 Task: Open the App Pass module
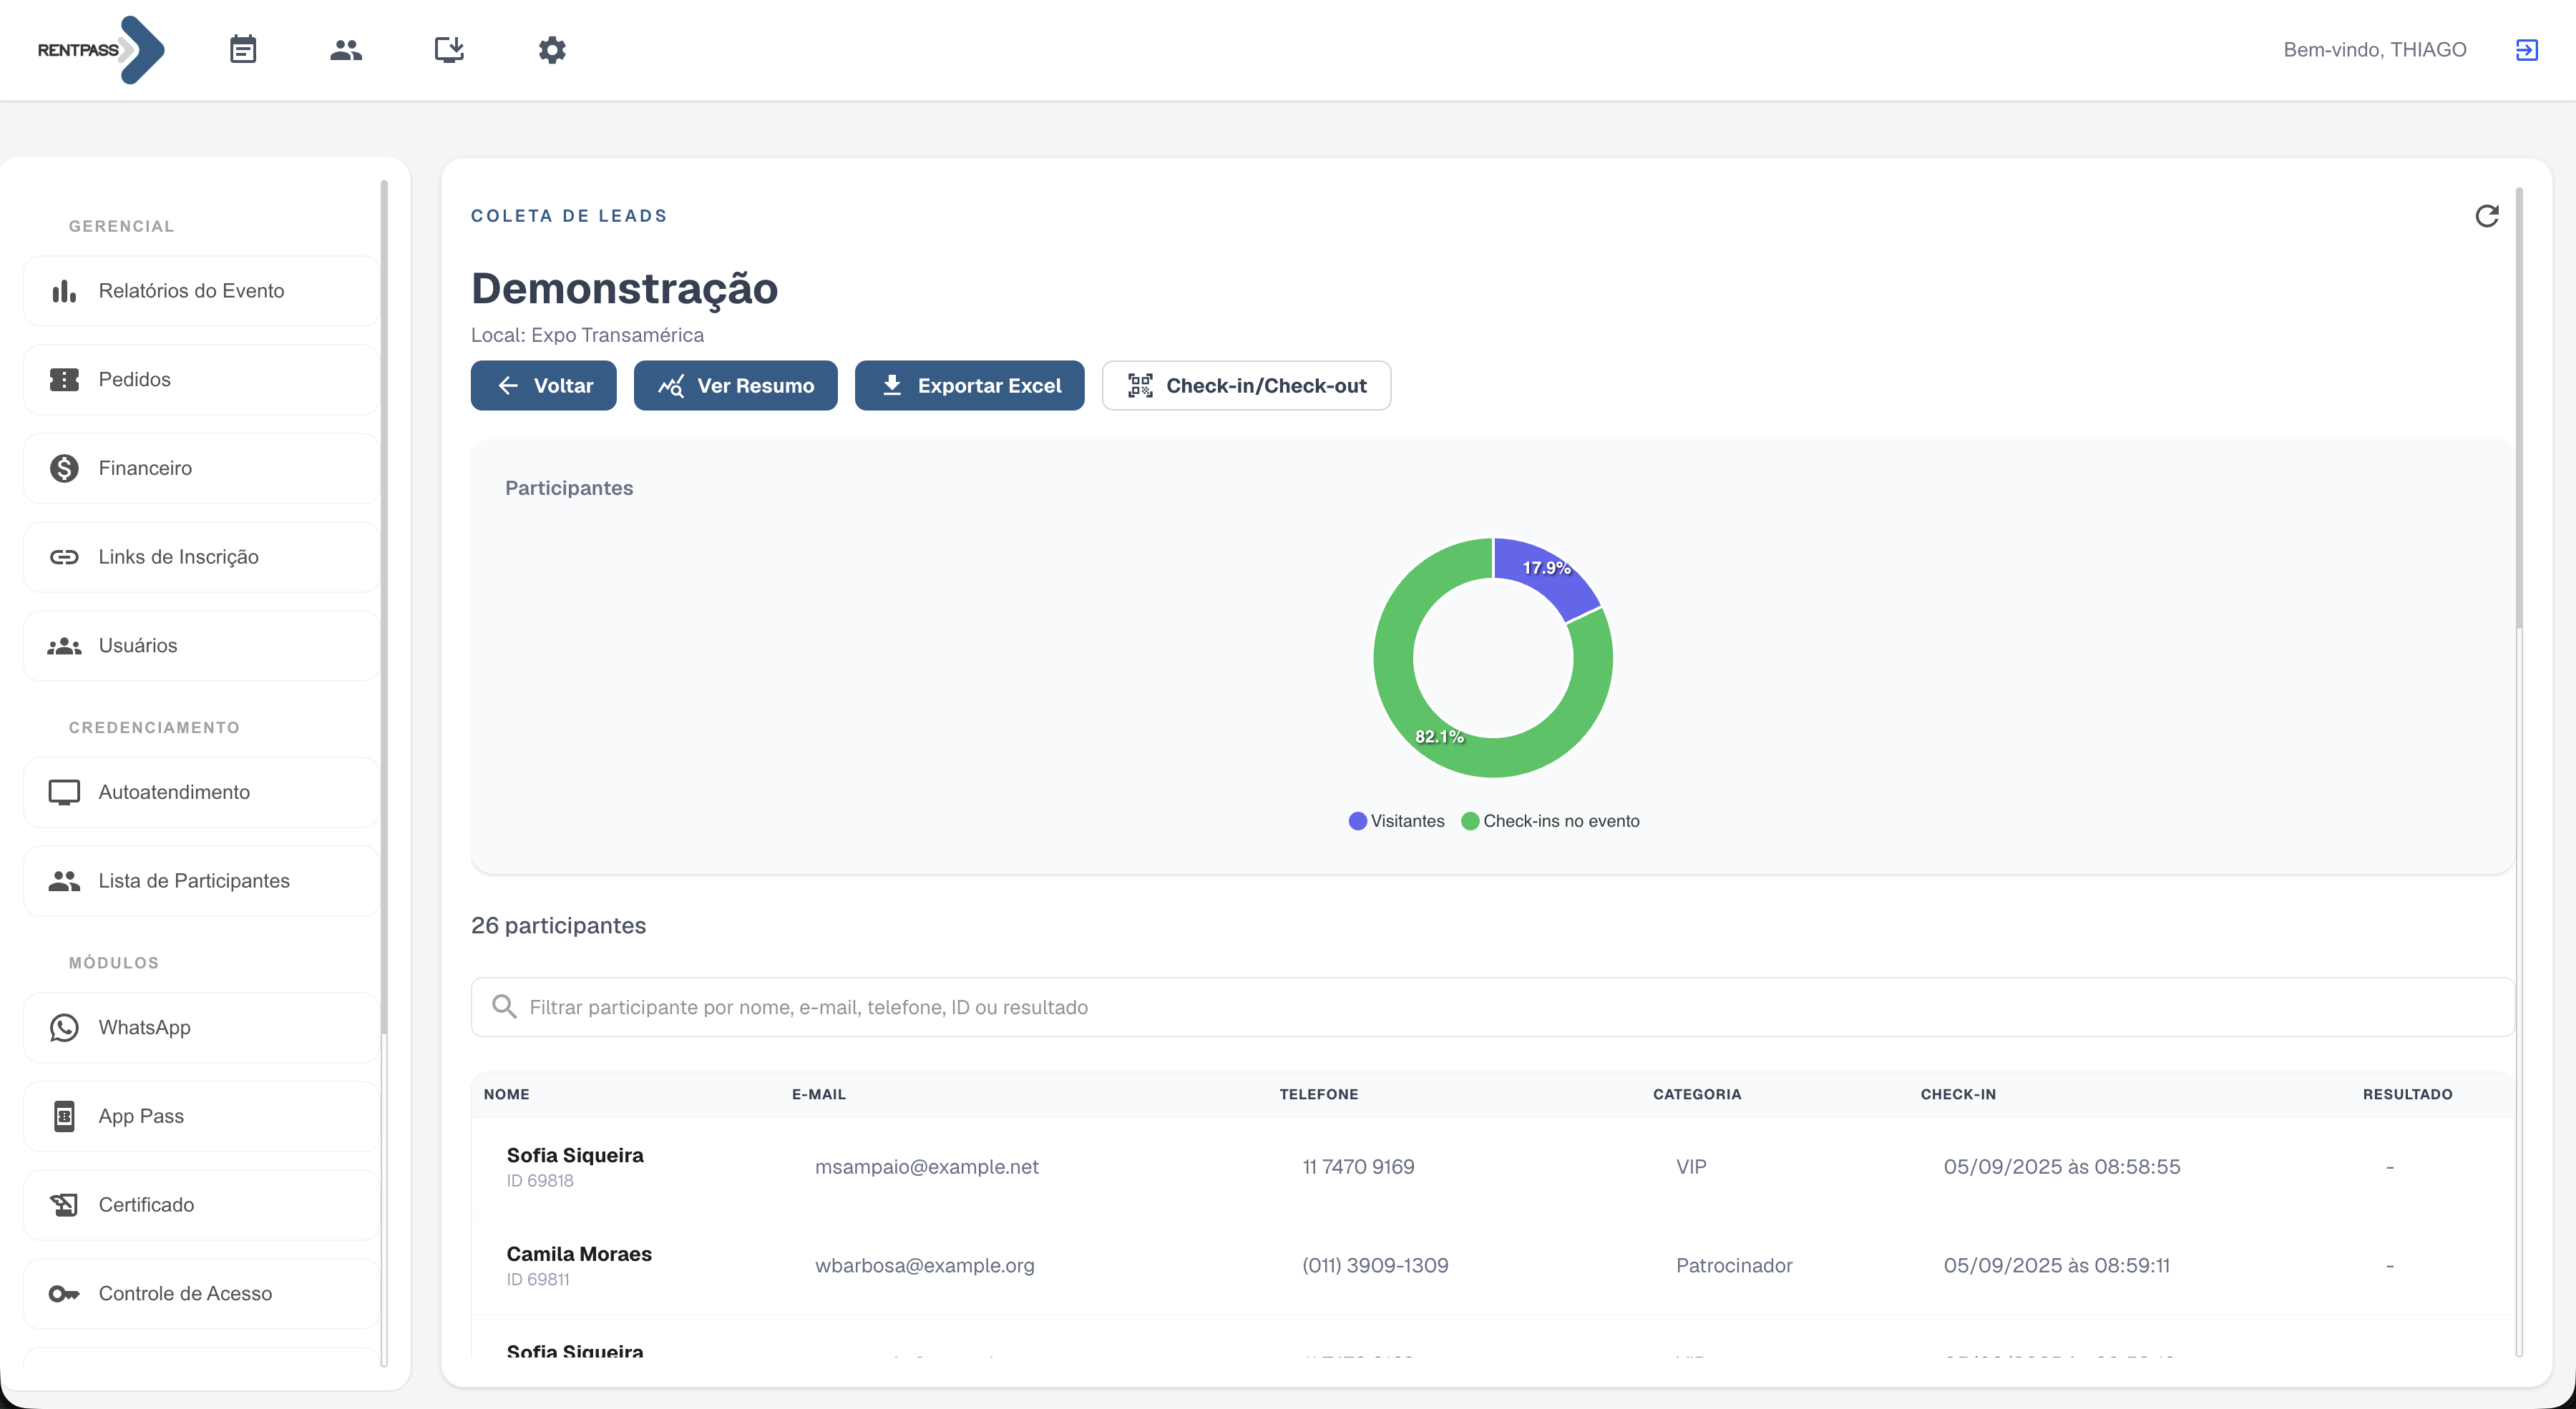(201, 1116)
